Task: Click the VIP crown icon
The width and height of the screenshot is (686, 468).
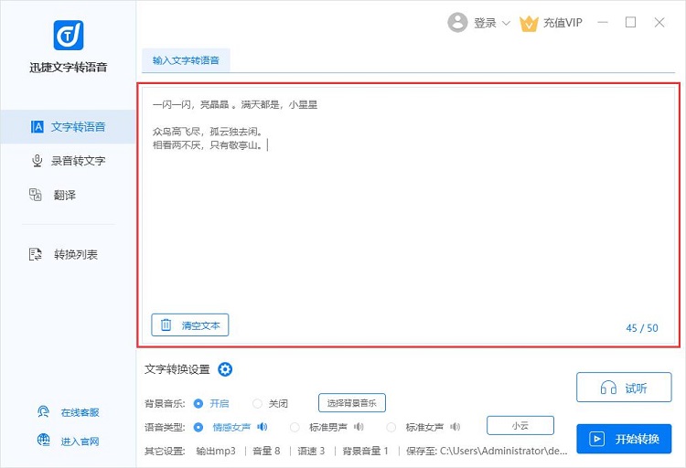Action: (529, 23)
